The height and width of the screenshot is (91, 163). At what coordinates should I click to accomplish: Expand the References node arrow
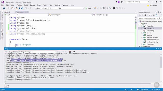coord(142,28)
